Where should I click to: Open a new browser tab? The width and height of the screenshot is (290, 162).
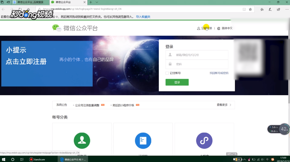[91, 2]
